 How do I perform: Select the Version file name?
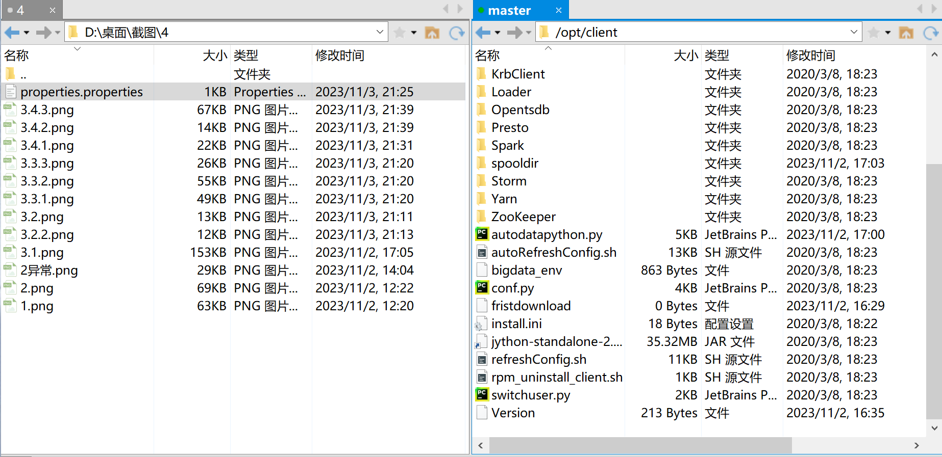point(513,413)
